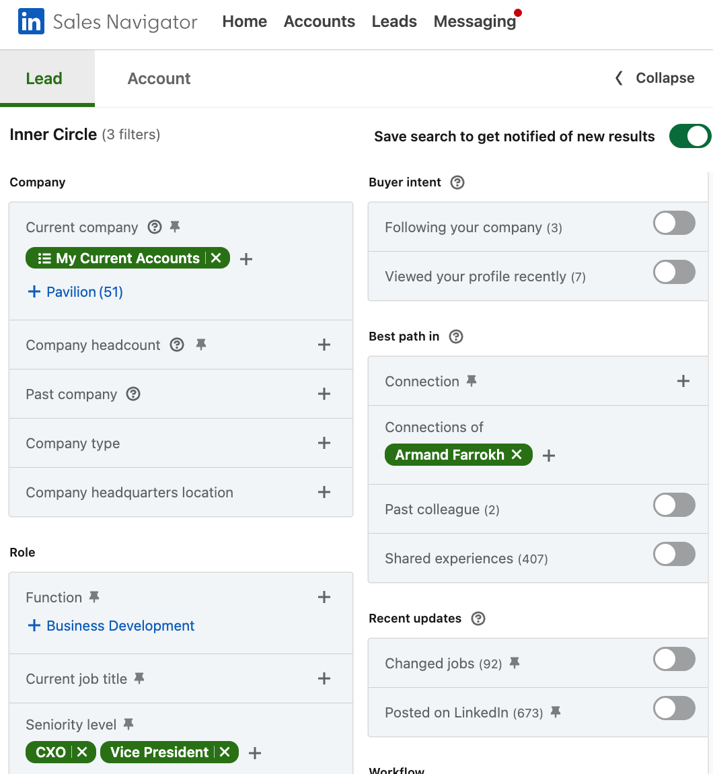Image resolution: width=713 pixels, height=774 pixels.
Task: Open help icon for Past company
Action: 133,394
